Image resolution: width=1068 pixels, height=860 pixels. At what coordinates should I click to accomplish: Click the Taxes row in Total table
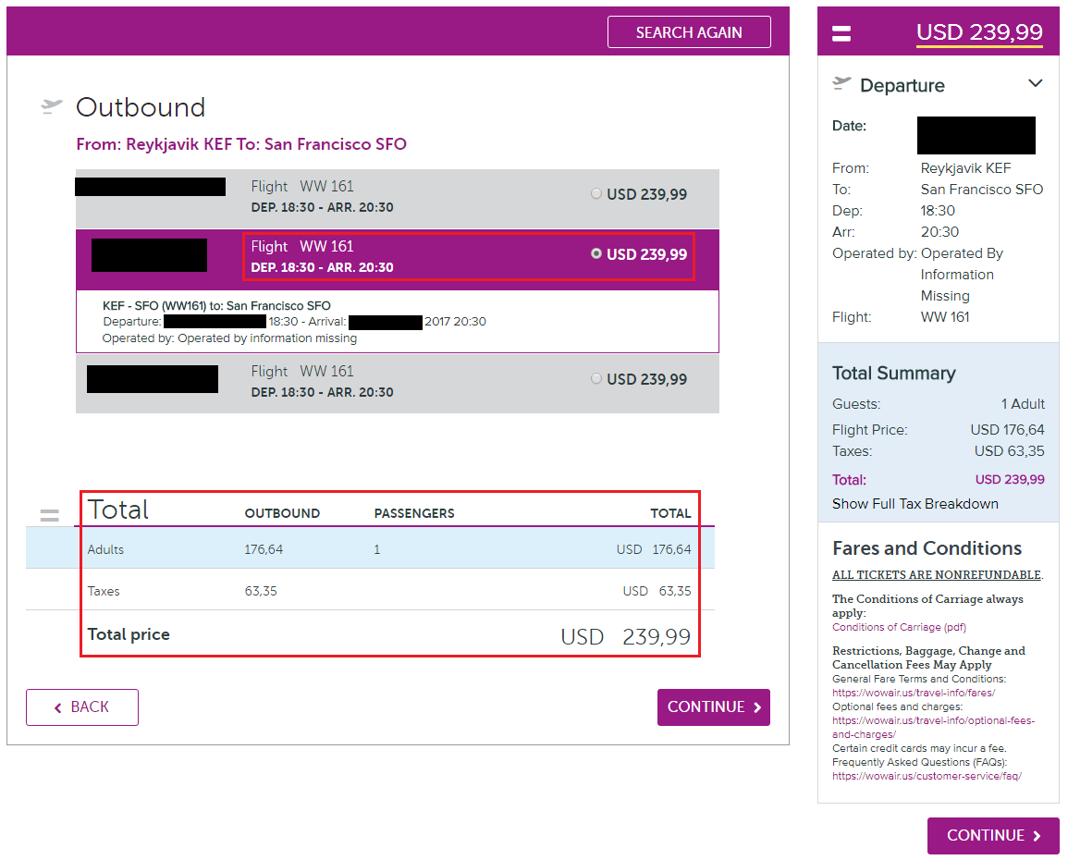pos(388,591)
